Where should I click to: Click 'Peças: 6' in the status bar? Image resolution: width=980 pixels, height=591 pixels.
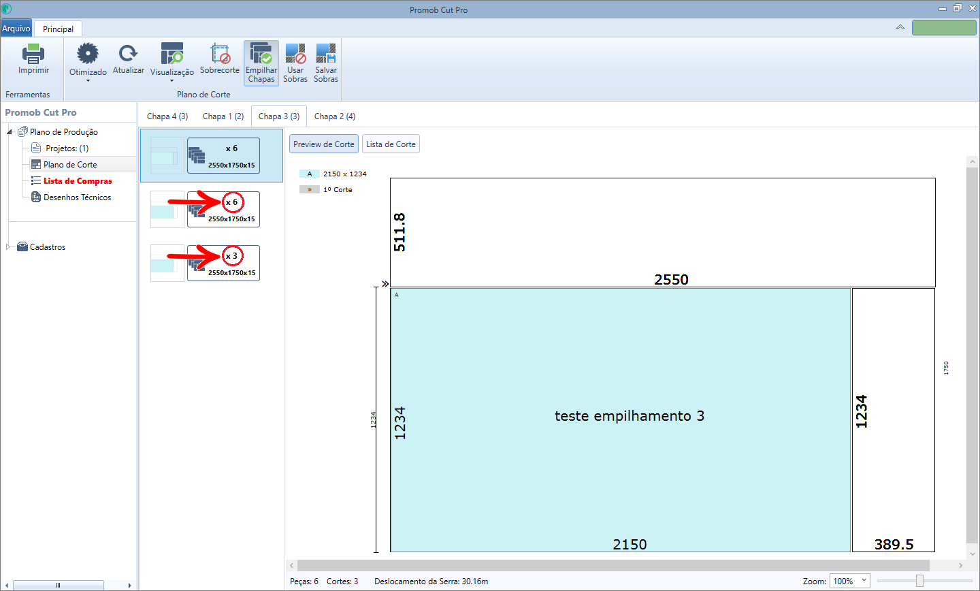pyautogui.click(x=304, y=581)
